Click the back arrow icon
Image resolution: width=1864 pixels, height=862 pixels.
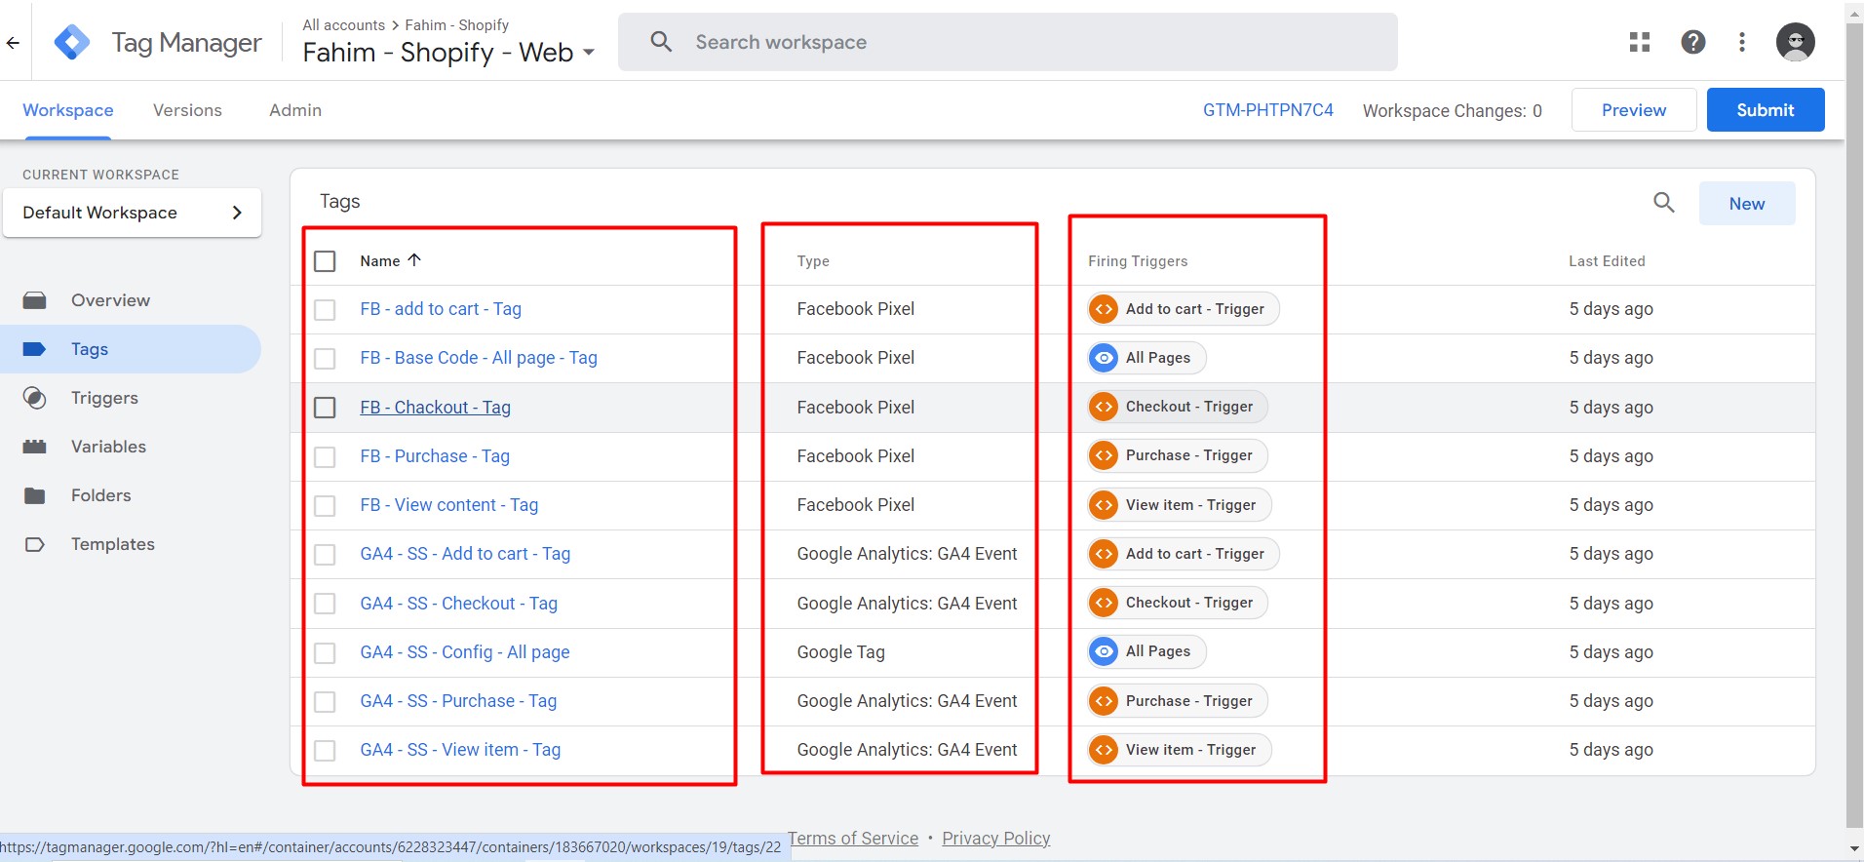point(13,43)
